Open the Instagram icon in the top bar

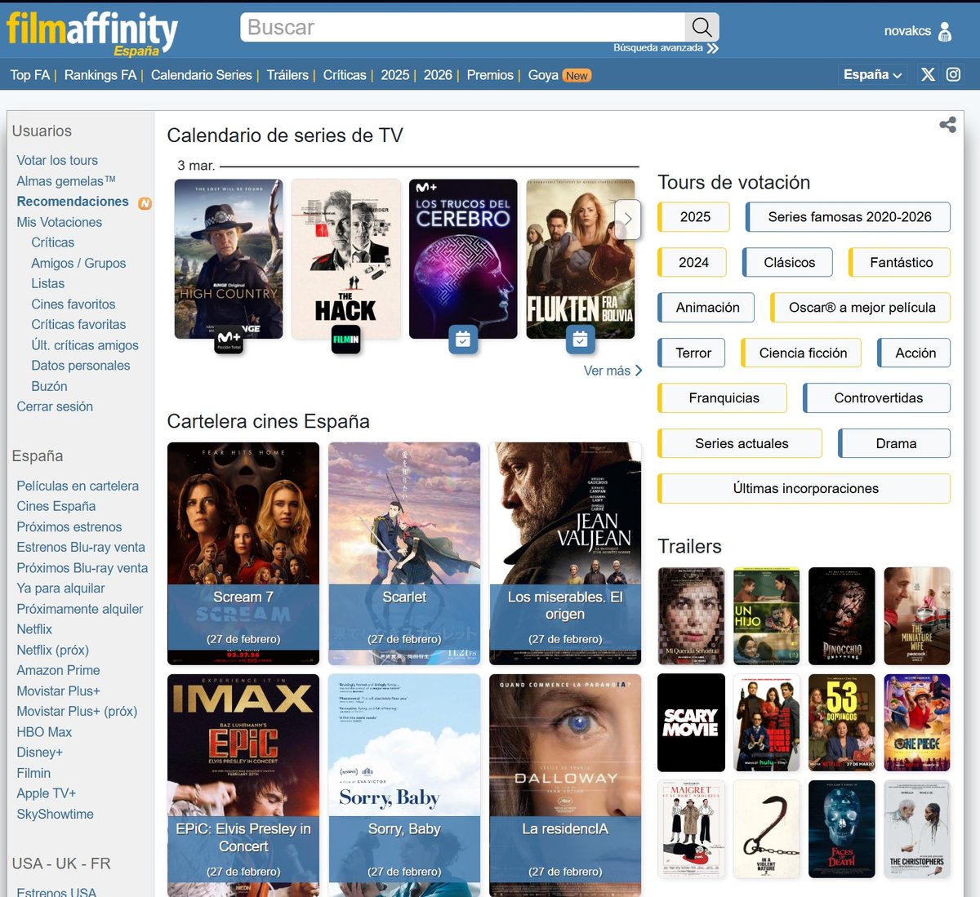[953, 74]
